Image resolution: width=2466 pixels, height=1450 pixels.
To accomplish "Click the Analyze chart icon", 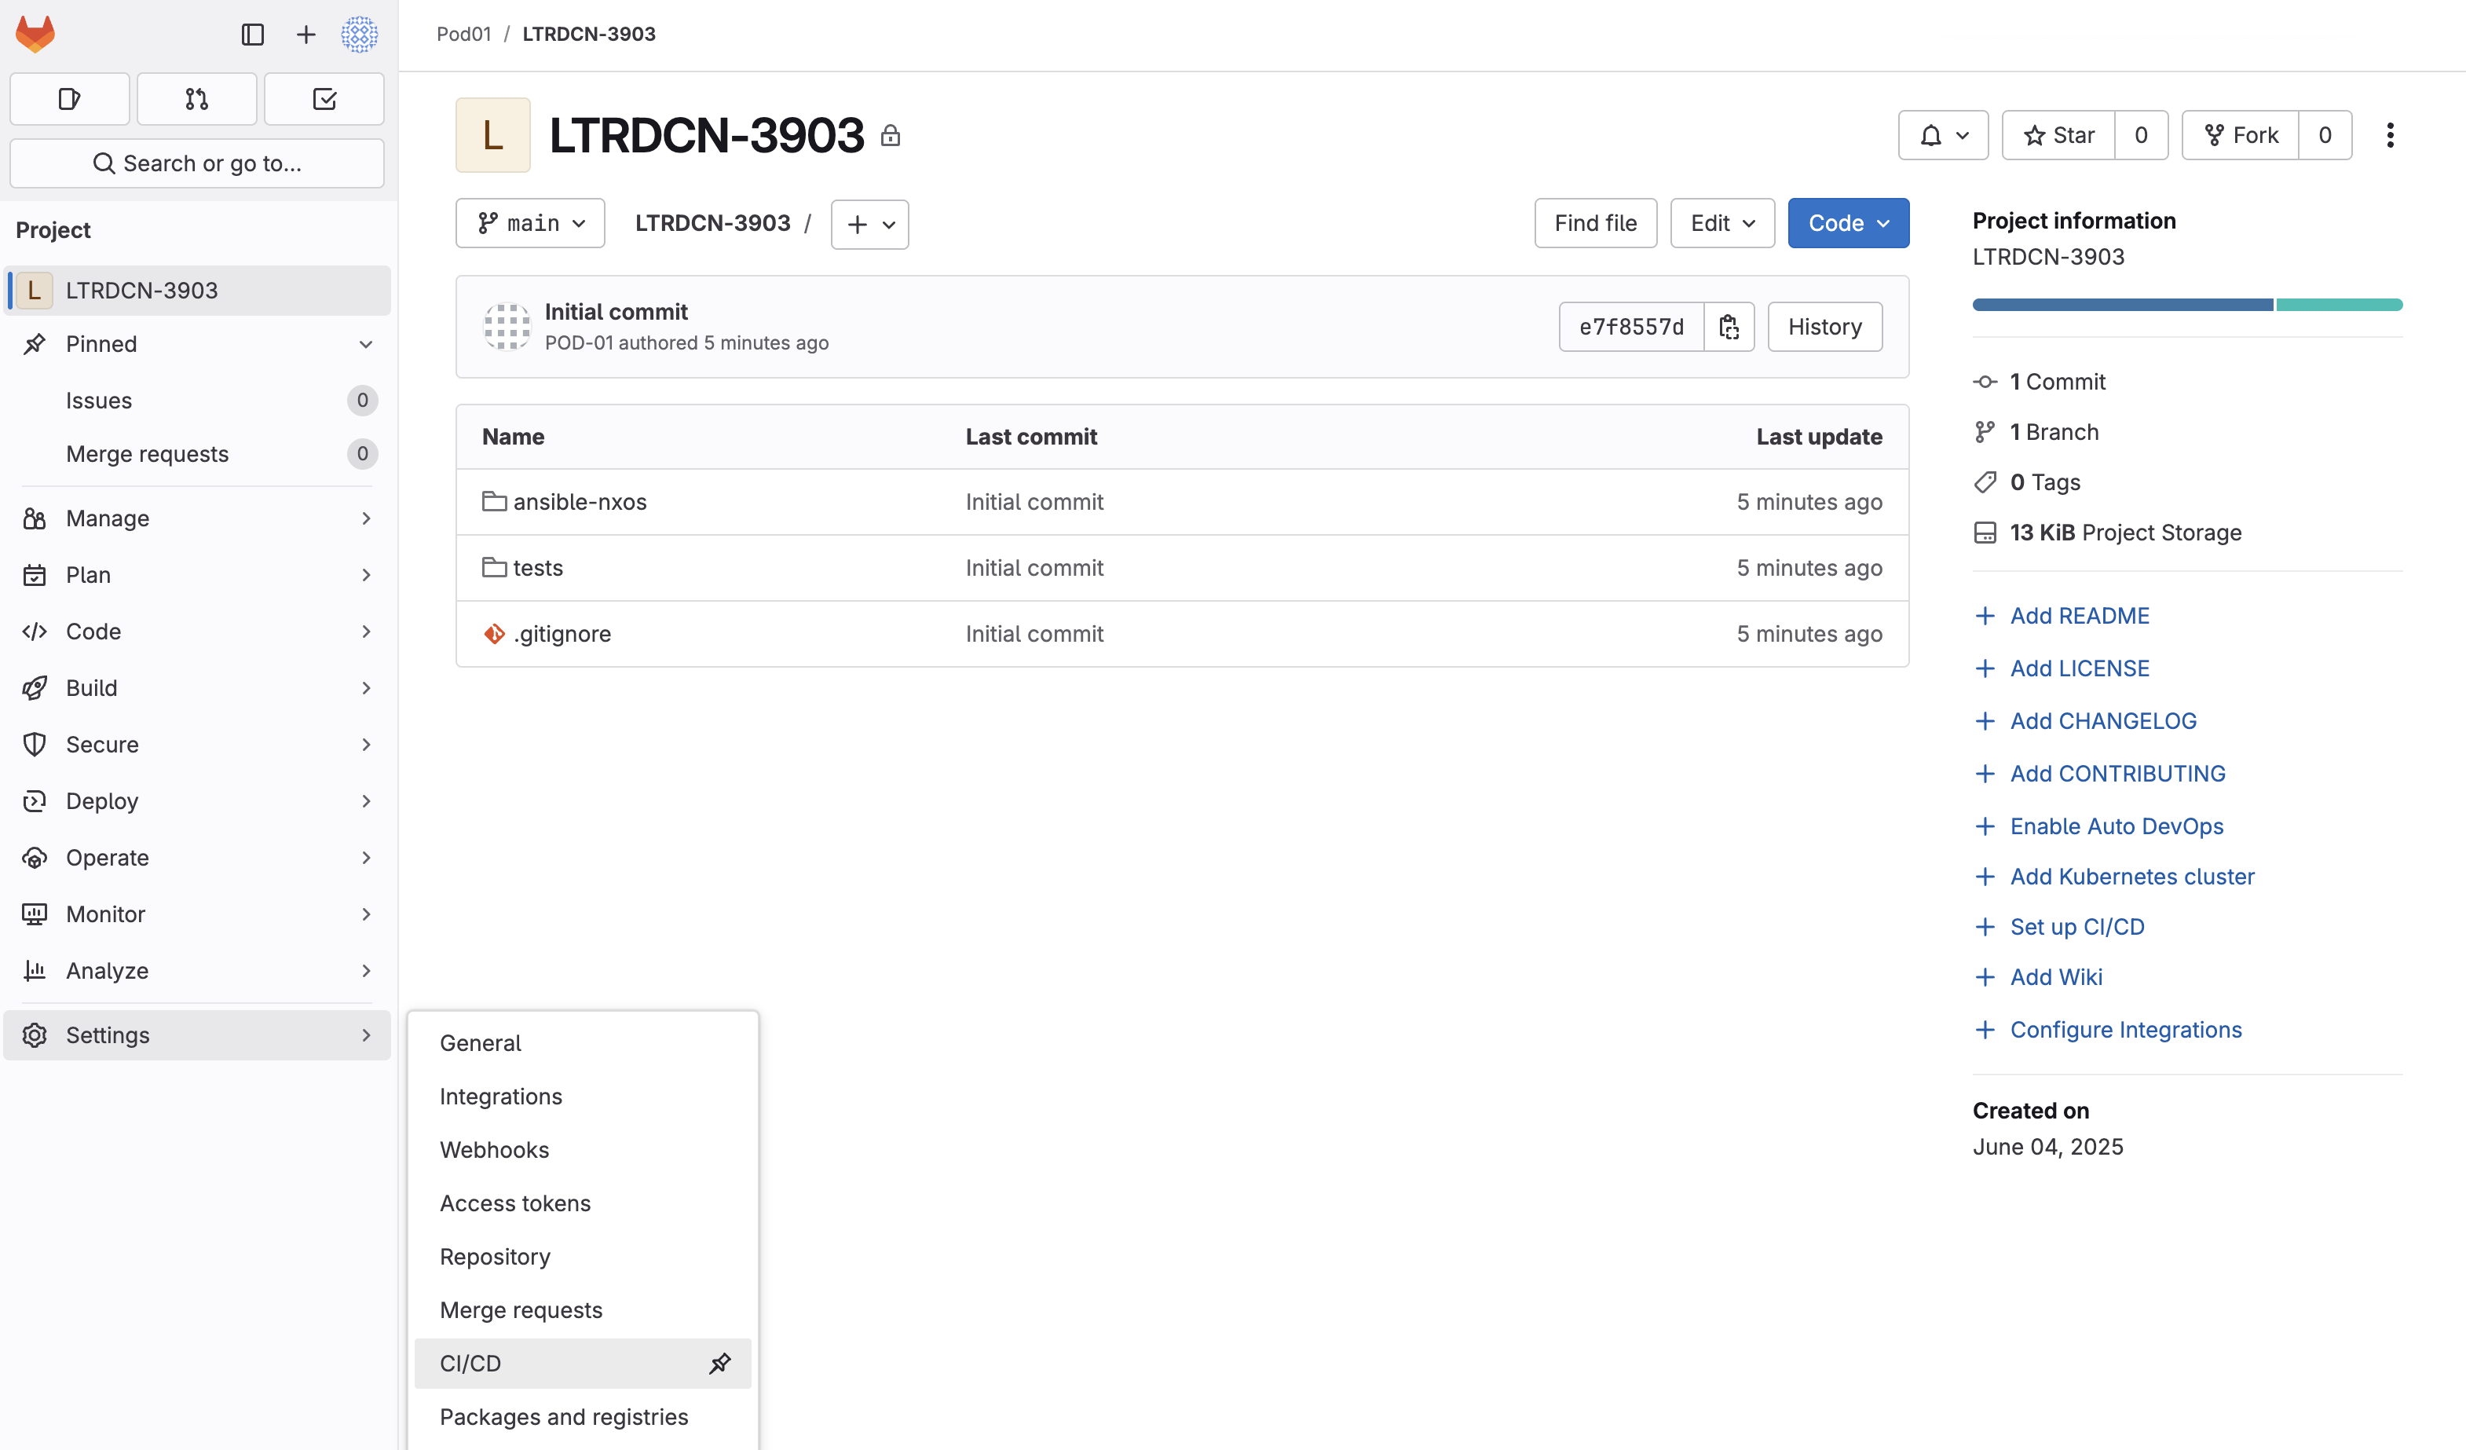I will click(x=35, y=971).
